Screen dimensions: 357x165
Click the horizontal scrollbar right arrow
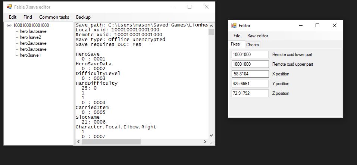[x=205, y=142]
